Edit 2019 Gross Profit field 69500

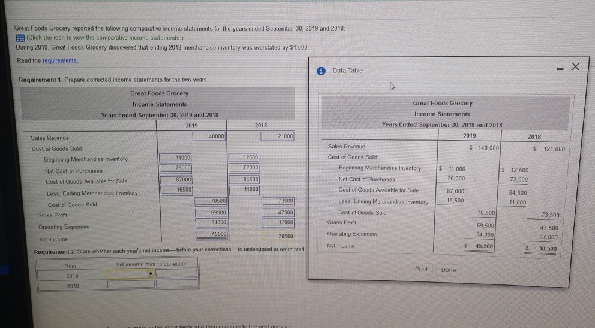point(211,212)
